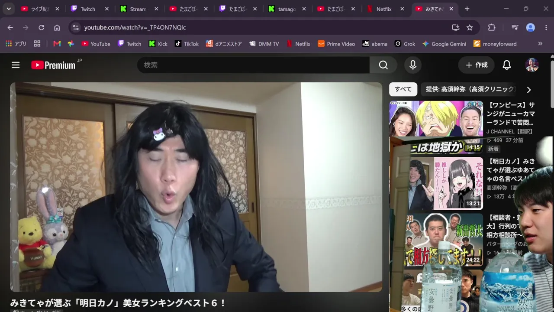Image resolution: width=554 pixels, height=312 pixels.
Task: Open the YouTube guide hamburger menu
Action: (x=16, y=65)
